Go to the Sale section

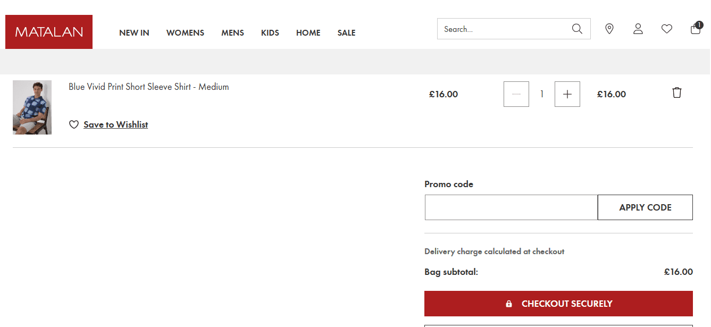pyautogui.click(x=346, y=33)
